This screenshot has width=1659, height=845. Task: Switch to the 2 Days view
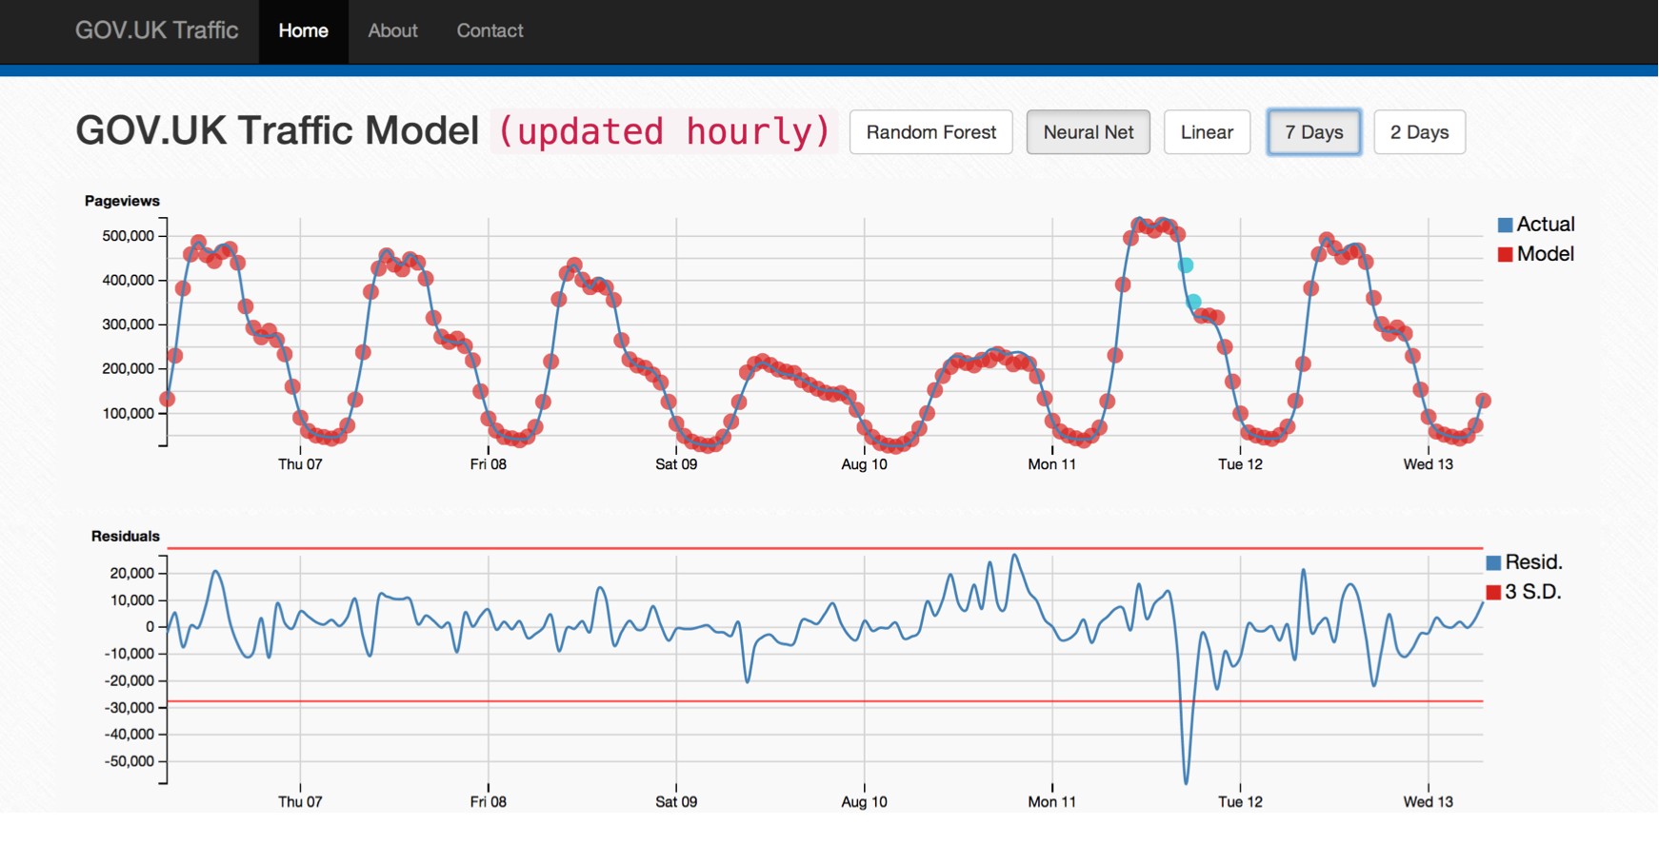click(1419, 132)
